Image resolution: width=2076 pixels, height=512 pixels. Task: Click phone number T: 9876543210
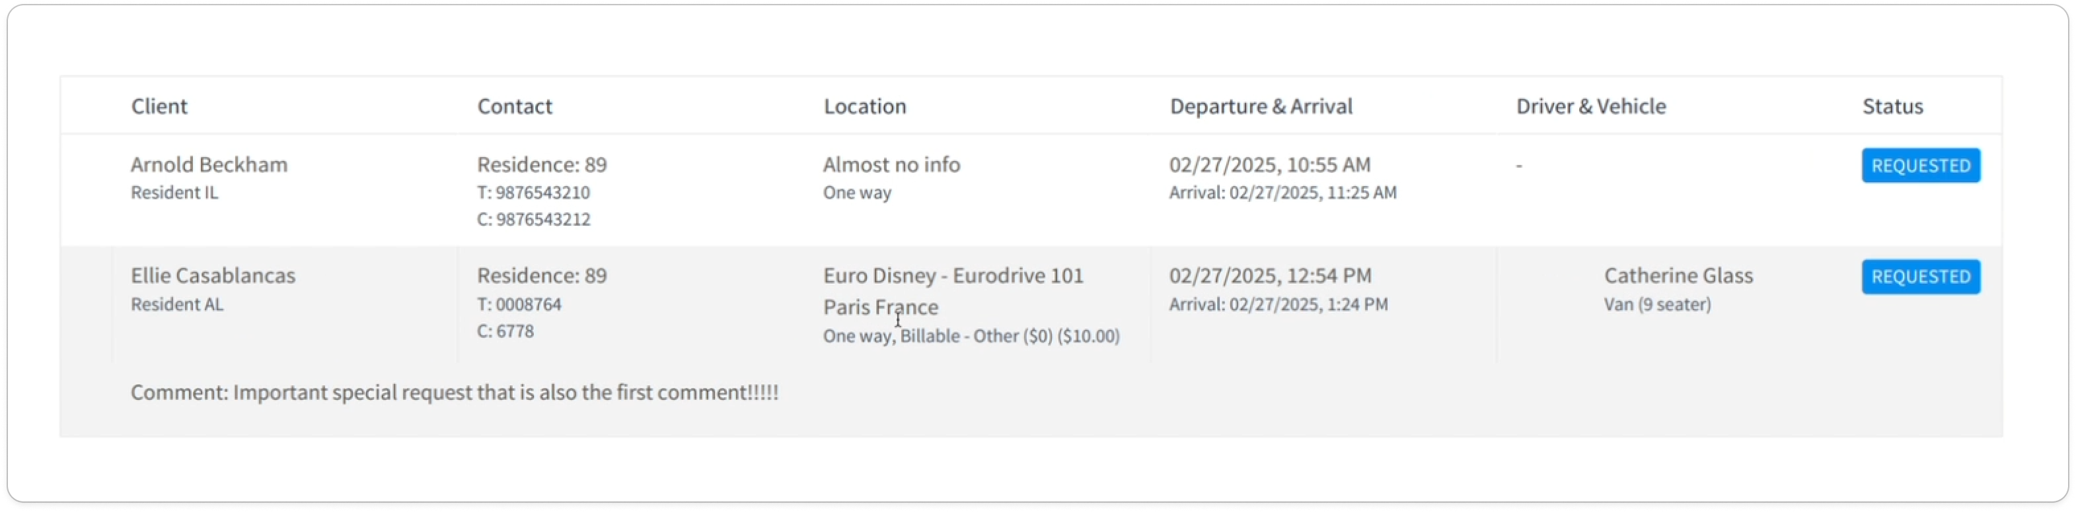coord(533,193)
